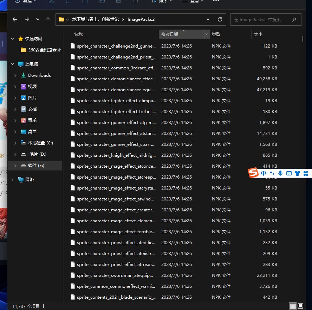Open 修改日期 column filter dropdown

[x=207, y=34]
